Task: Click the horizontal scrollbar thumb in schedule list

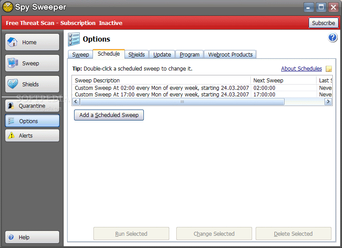Action: [x=182, y=102]
